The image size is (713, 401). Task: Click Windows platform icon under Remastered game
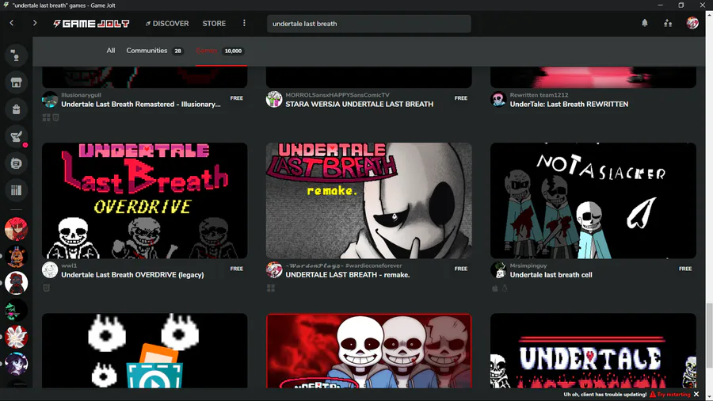[x=47, y=117]
